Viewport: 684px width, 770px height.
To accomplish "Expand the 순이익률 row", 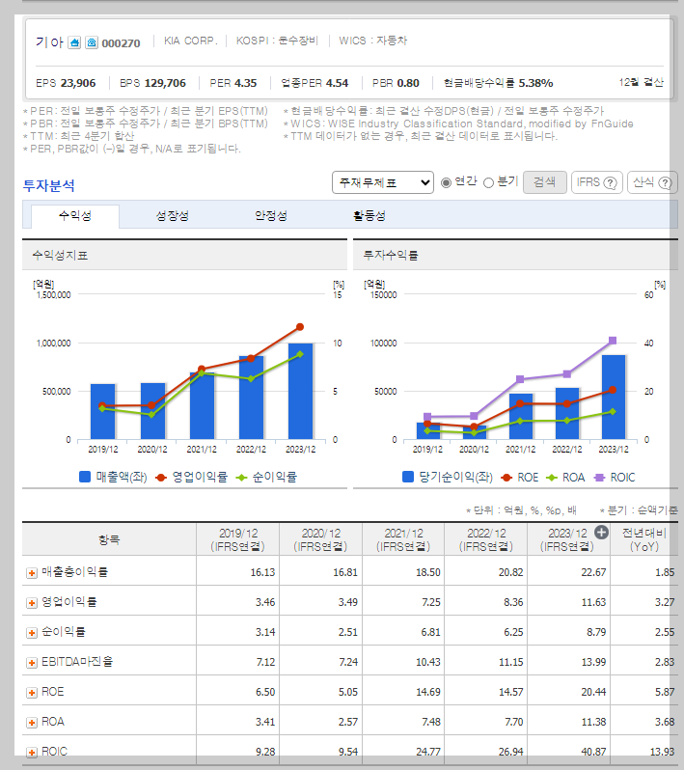I will click(x=32, y=633).
